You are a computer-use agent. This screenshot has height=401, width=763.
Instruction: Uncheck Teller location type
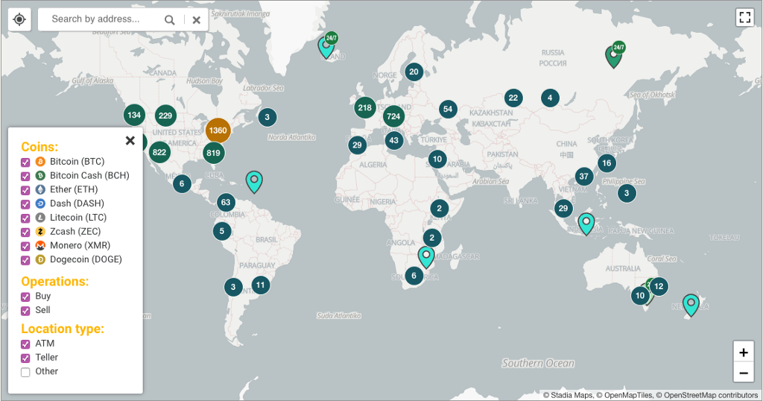[25, 359]
